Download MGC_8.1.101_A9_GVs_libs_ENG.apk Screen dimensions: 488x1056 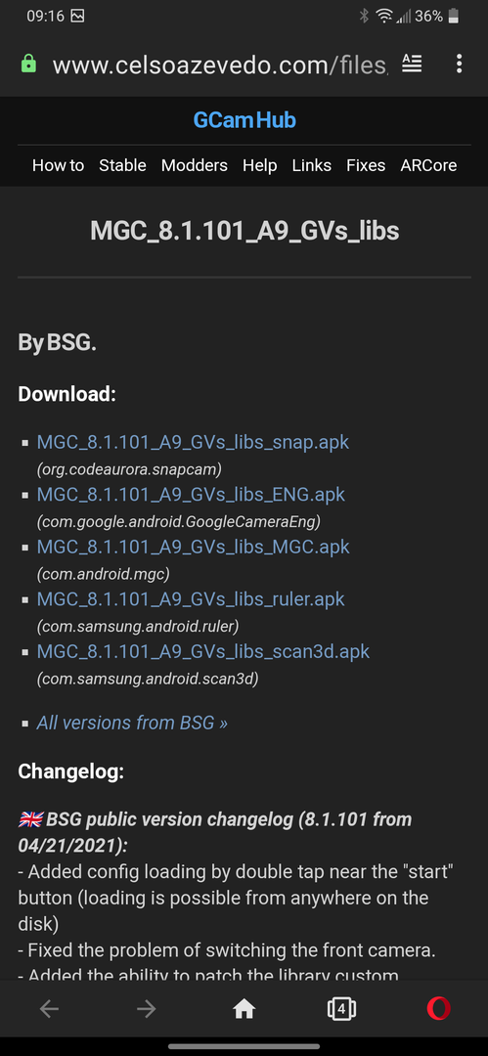click(x=191, y=495)
